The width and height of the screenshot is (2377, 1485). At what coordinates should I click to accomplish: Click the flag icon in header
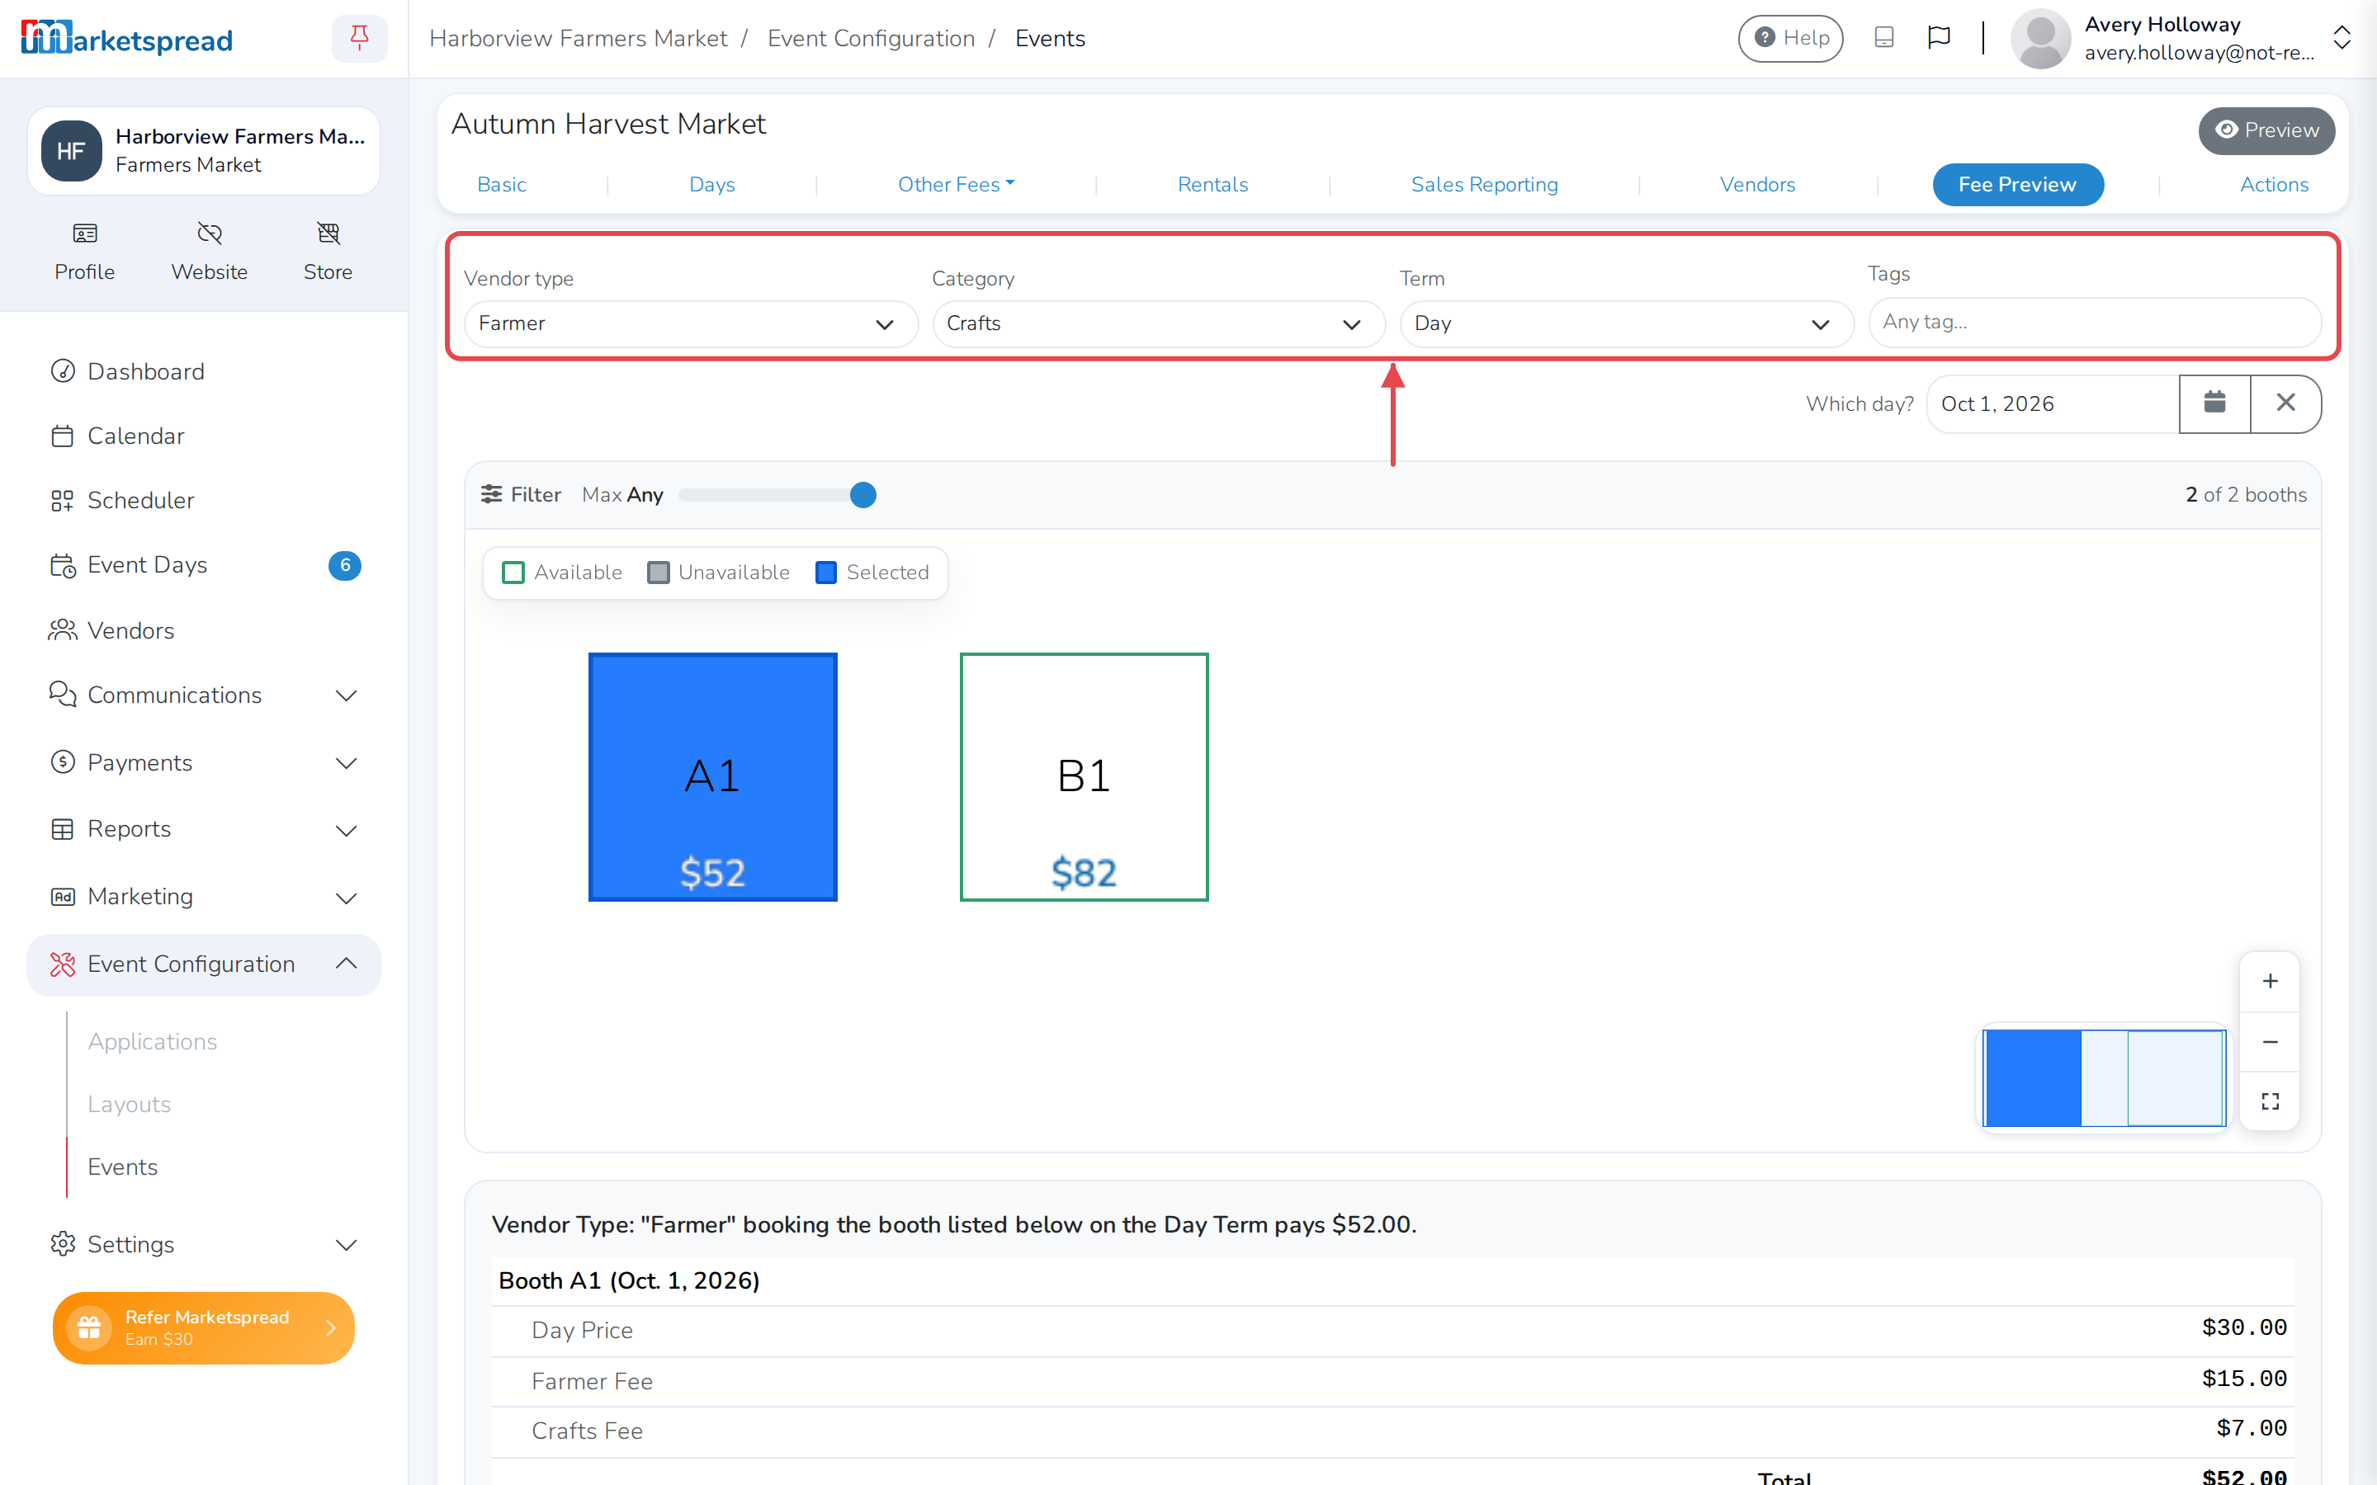[1938, 38]
